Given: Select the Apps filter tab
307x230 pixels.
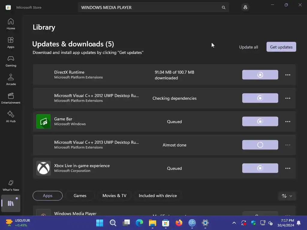Looking at the screenshot, I should (48, 196).
